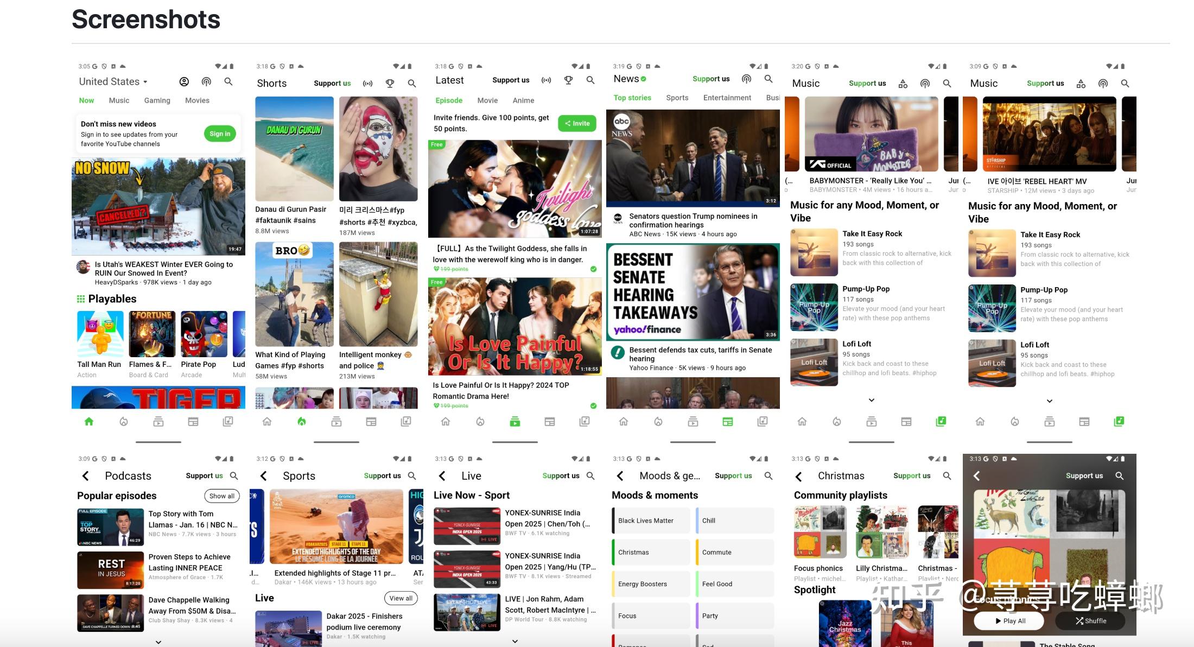Viewport: 1194px width, 647px height.
Task: Expand the chevron under Live Now - Sport list
Action: coord(515,641)
